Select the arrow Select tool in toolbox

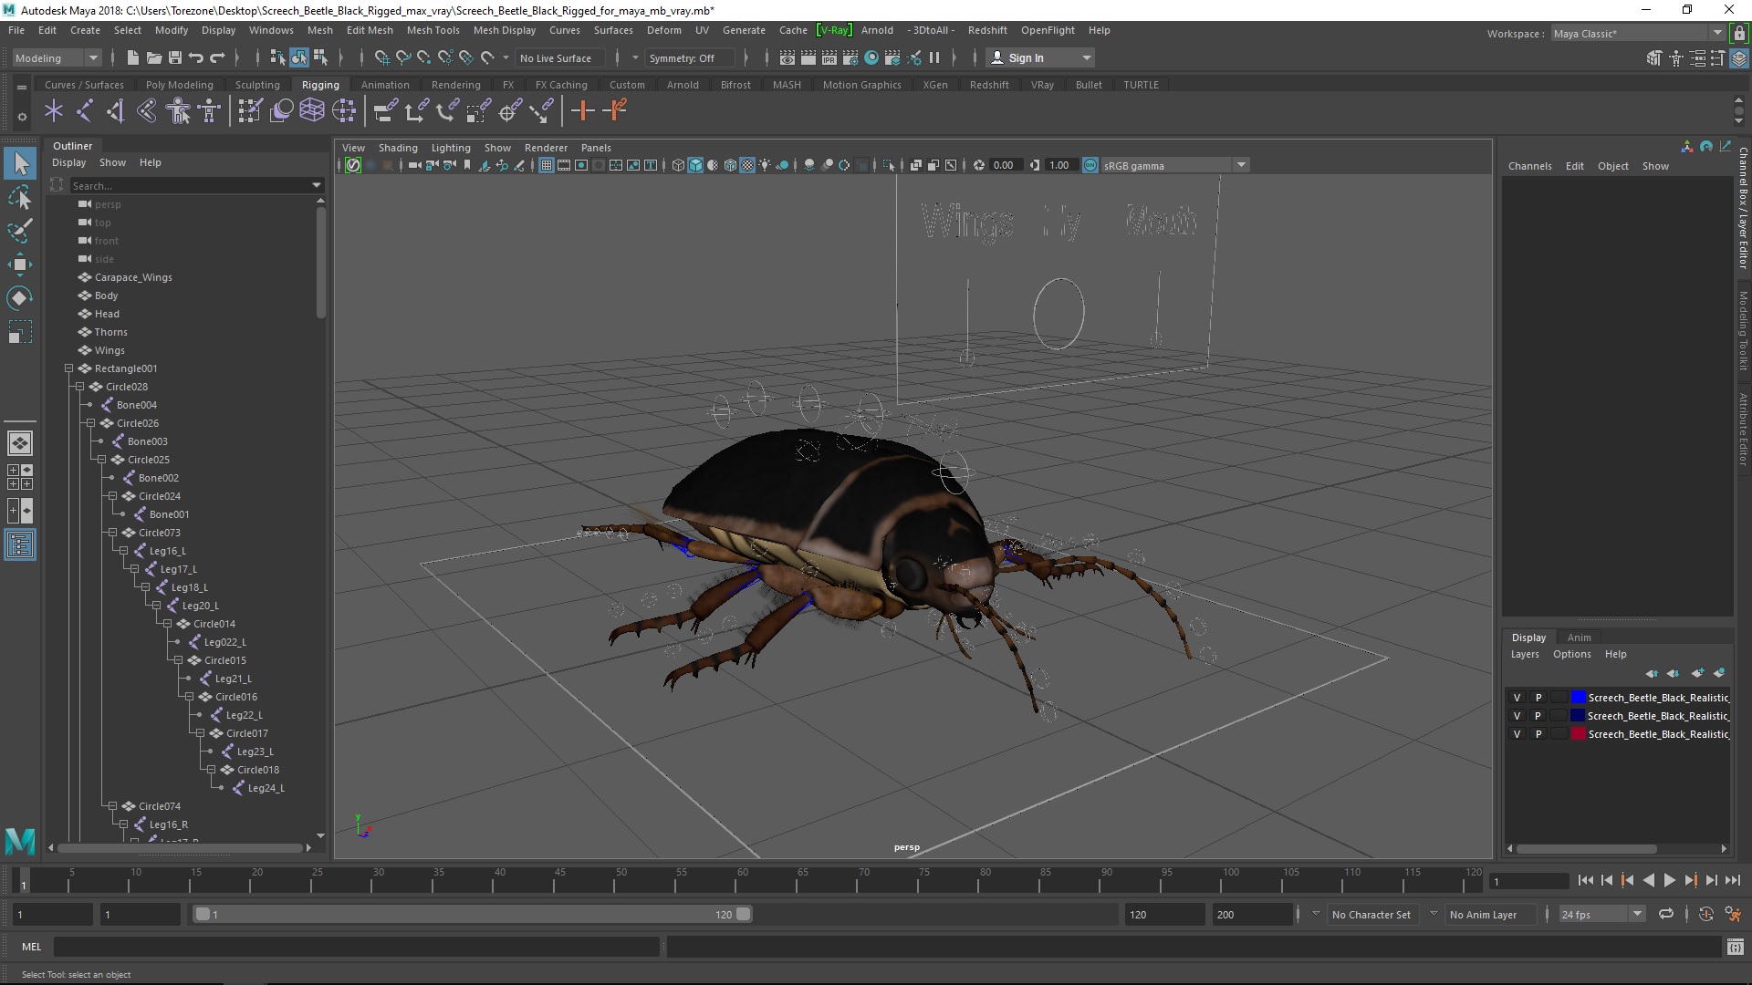point(20,164)
